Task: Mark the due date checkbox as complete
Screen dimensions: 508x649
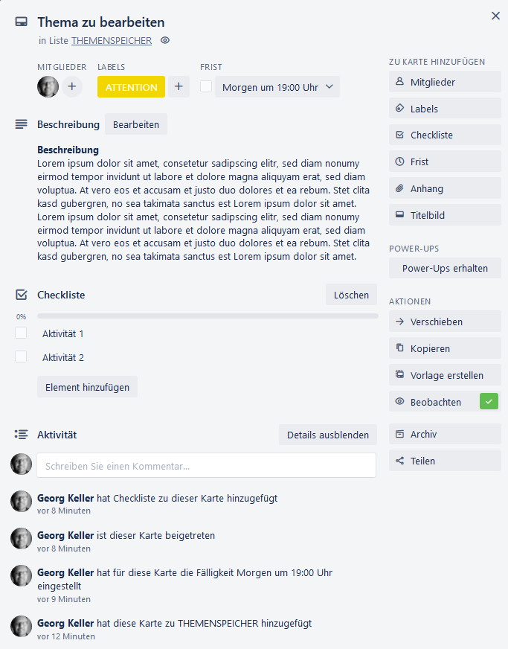Action: pos(206,86)
